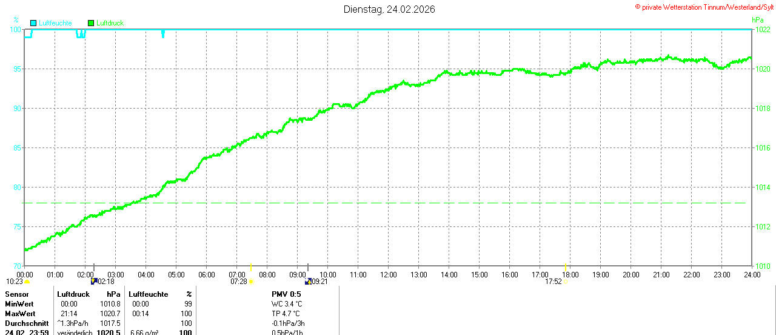Click the sunset icon beside 17:52
The image size is (776, 335).
[565, 282]
